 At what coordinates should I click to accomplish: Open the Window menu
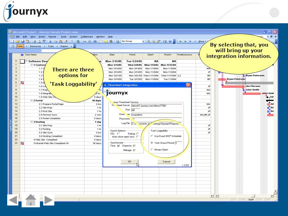[x=100, y=37]
